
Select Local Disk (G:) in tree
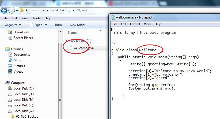coord(24,111)
